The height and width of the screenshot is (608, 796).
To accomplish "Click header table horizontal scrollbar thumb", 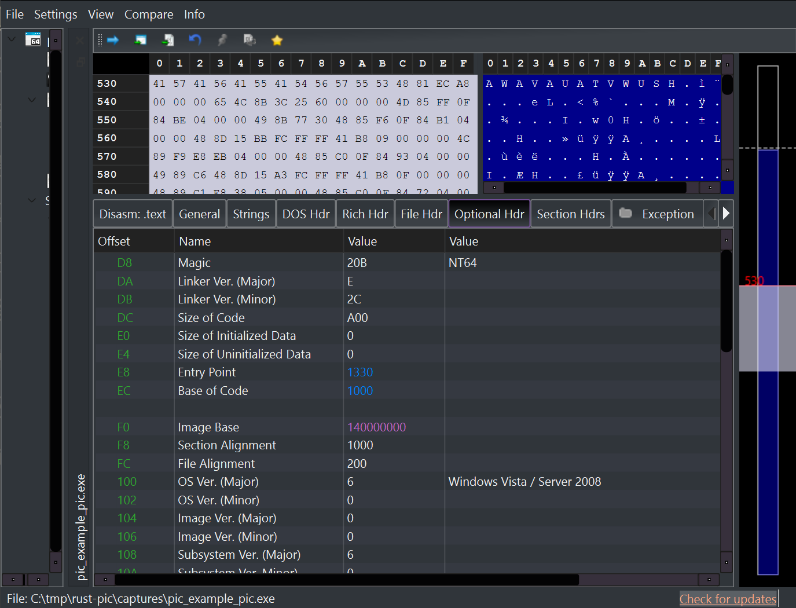I will [x=347, y=580].
